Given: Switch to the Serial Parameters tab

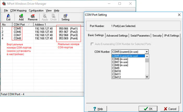Looking at the screenshot, I should (140, 36).
